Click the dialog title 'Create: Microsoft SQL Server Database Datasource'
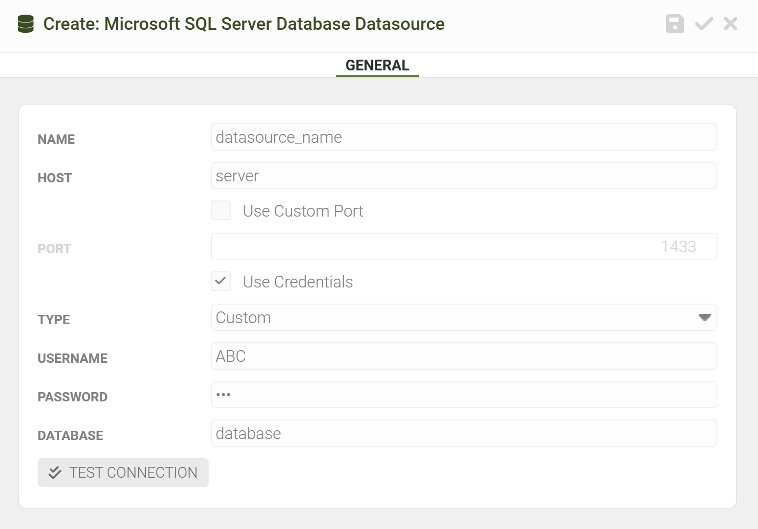The image size is (758, 529). click(244, 24)
